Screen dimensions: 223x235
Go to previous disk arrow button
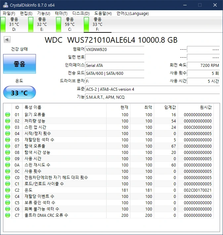(x=7, y=40)
